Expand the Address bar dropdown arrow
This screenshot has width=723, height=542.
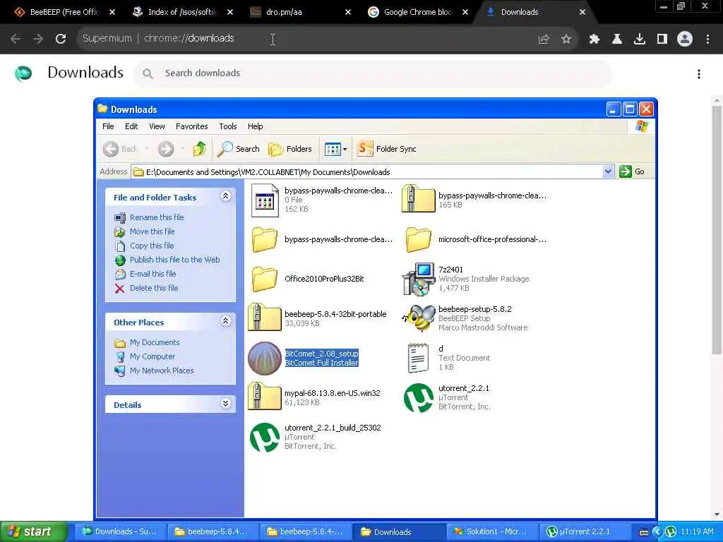[x=608, y=171]
